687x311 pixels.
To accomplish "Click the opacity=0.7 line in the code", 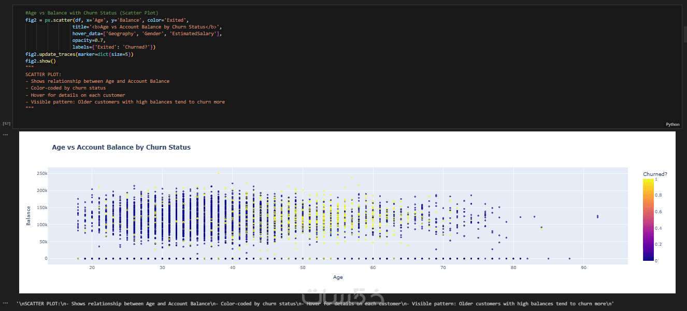I will click(x=89, y=40).
